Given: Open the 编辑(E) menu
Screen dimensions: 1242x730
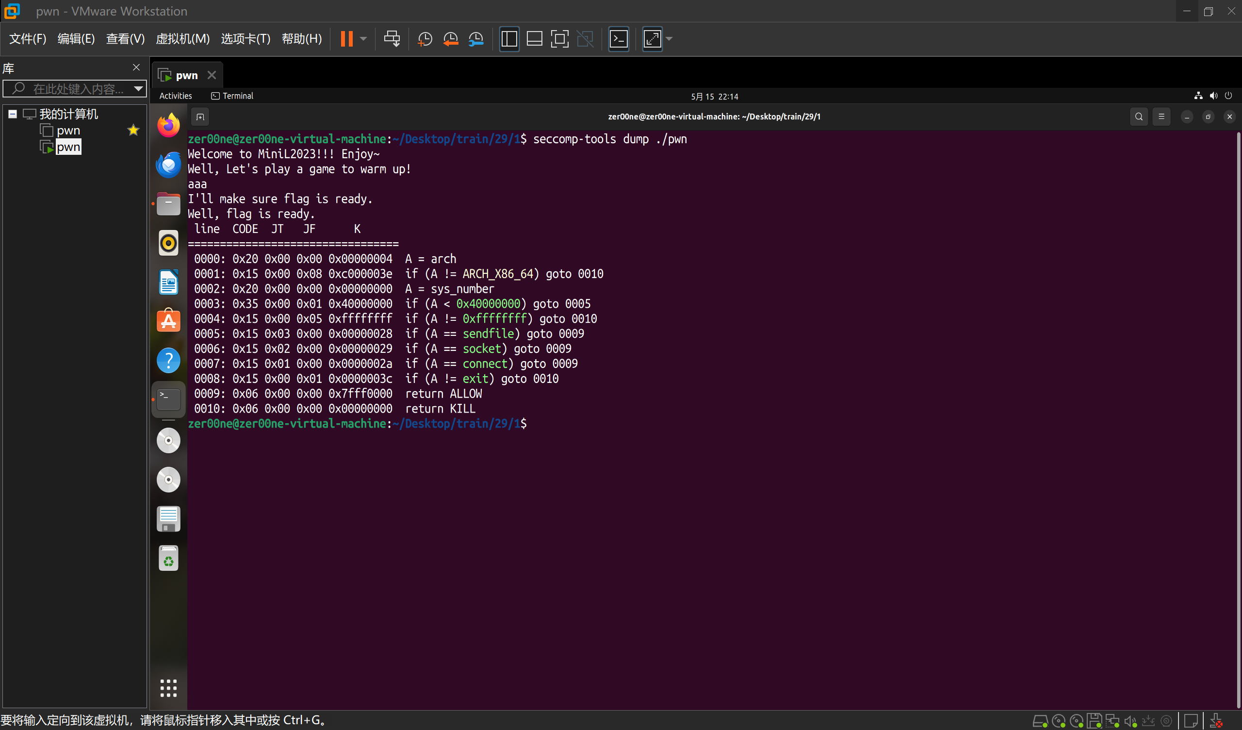Looking at the screenshot, I should 76,38.
